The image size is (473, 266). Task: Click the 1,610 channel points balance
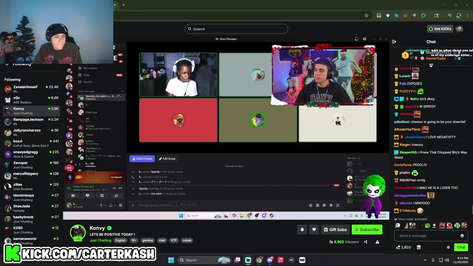[x=403, y=247]
